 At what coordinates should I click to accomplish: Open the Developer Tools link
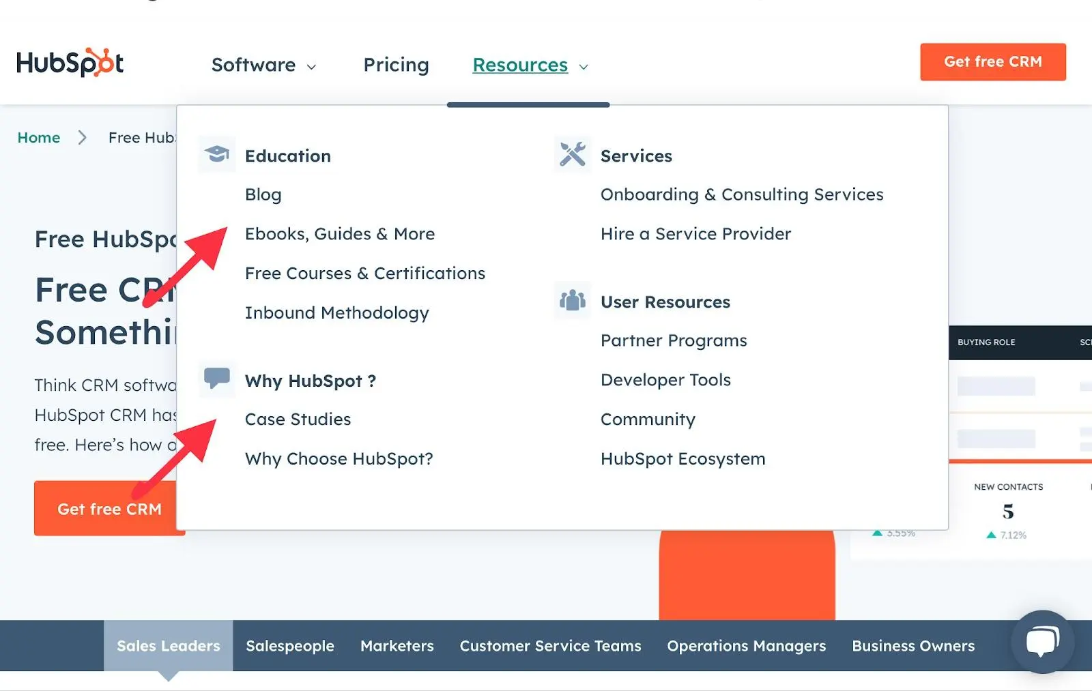point(665,380)
